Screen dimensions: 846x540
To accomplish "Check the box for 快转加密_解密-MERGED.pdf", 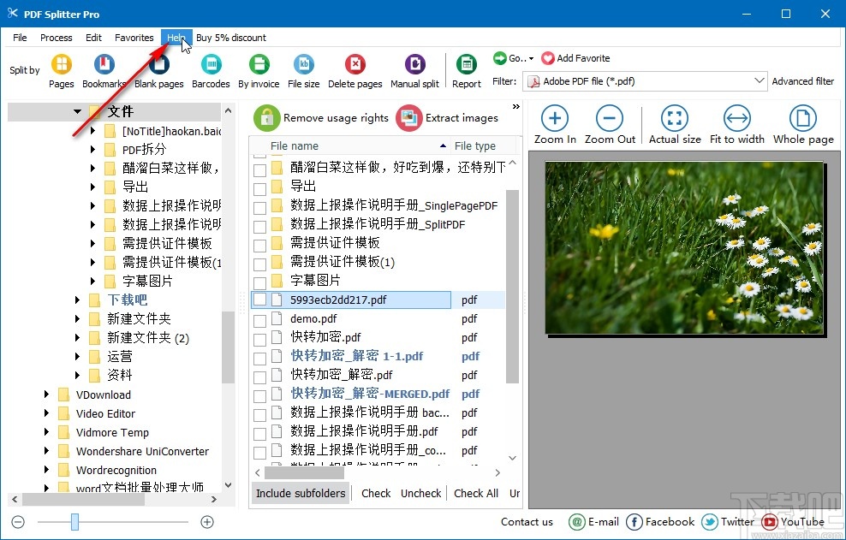I will pos(259,395).
